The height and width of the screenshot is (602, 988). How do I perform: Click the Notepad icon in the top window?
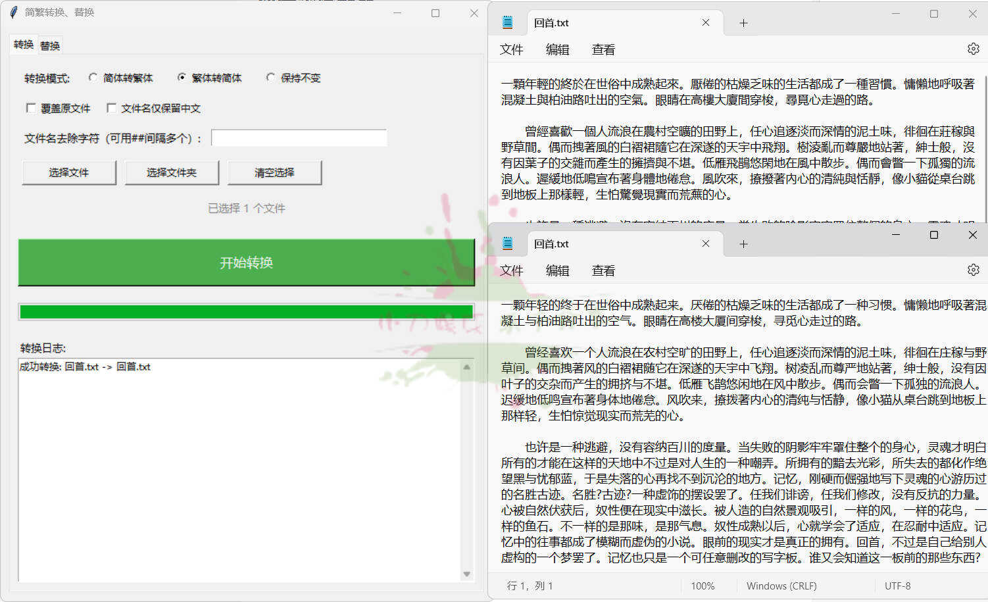pyautogui.click(x=508, y=22)
